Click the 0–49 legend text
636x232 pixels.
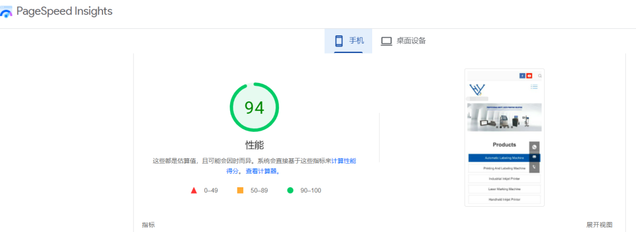[x=211, y=190]
